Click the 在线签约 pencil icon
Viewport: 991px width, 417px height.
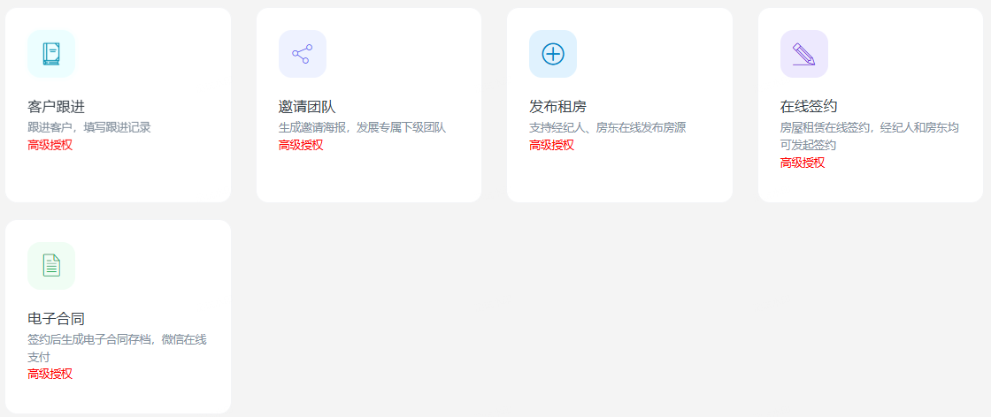(803, 54)
